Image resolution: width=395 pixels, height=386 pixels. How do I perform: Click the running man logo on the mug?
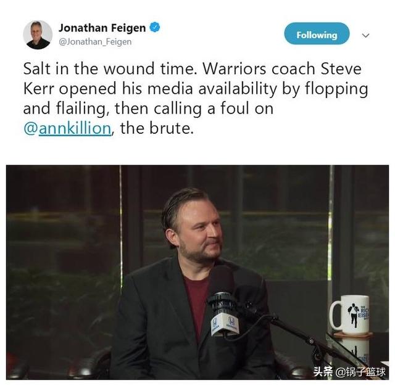pos(354,316)
